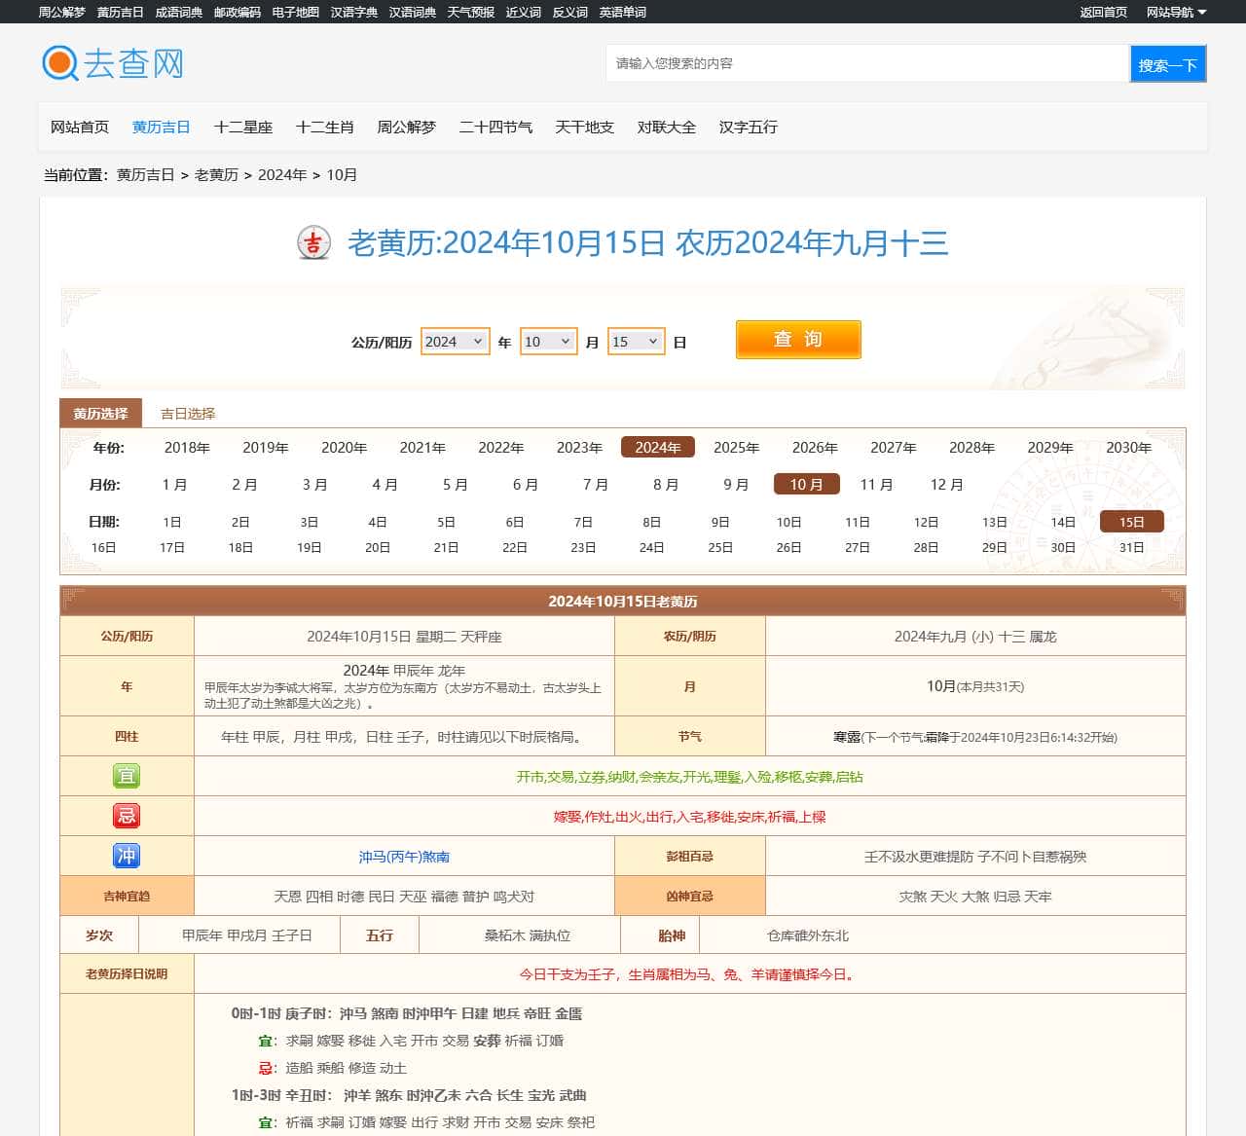Click 邮政编码 in top bar
The image size is (1246, 1136).
coord(238,12)
